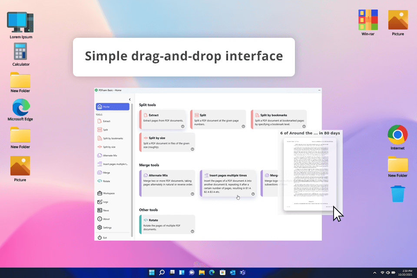Click info icon on Insert pages multiple times card

point(253,194)
